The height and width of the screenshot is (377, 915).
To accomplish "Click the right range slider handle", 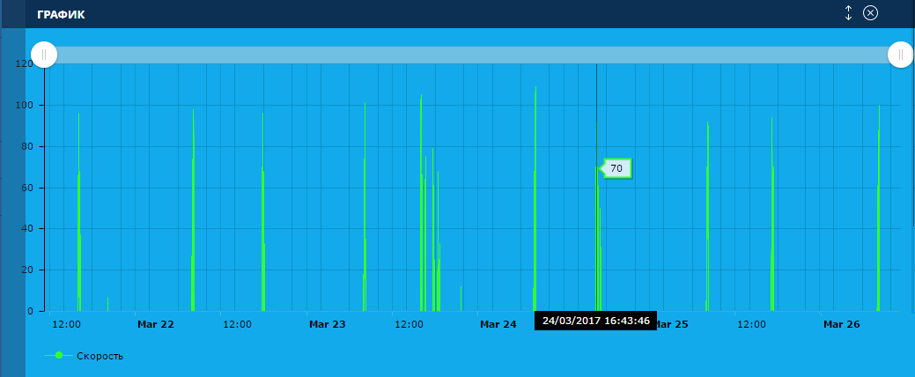I will (900, 55).
